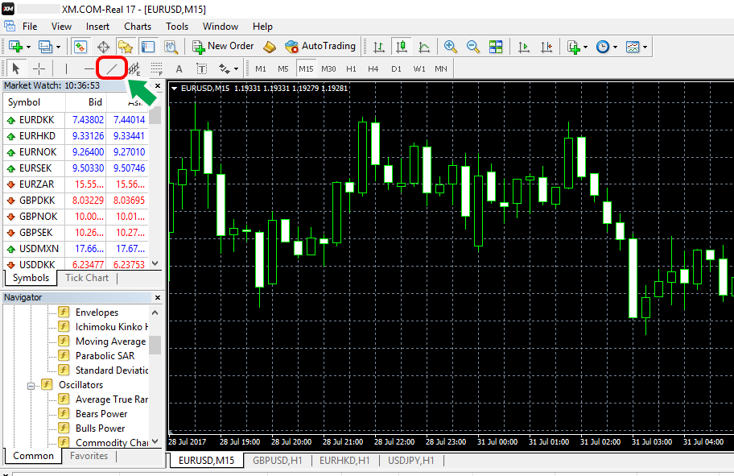This screenshot has width=734, height=476.
Task: Switch to the GBPUSD,H1 chart tab
Action: pos(278,461)
